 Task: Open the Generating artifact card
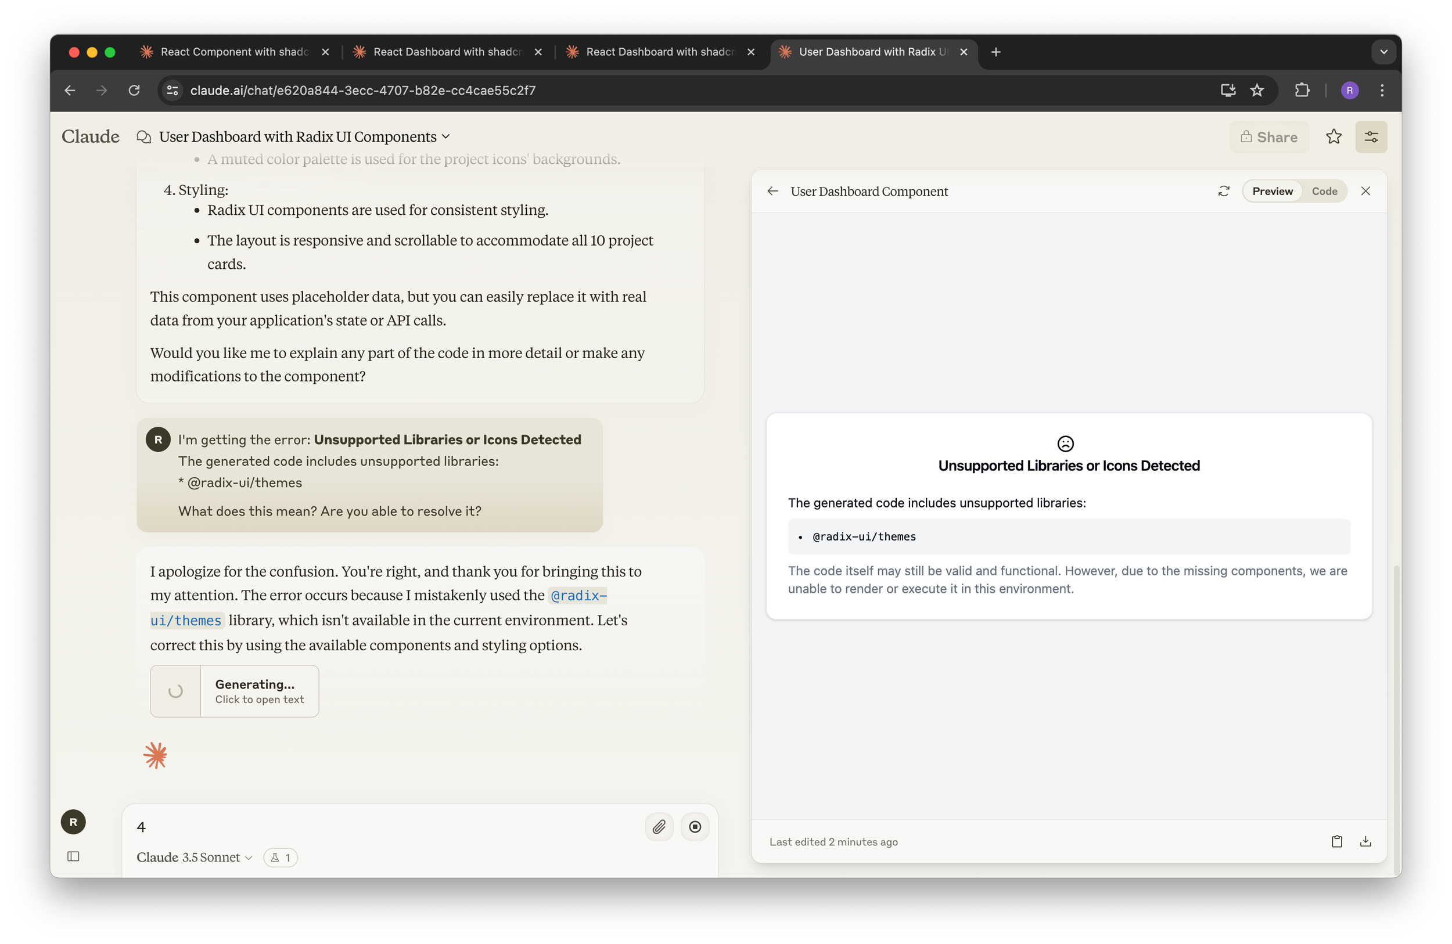coord(234,690)
